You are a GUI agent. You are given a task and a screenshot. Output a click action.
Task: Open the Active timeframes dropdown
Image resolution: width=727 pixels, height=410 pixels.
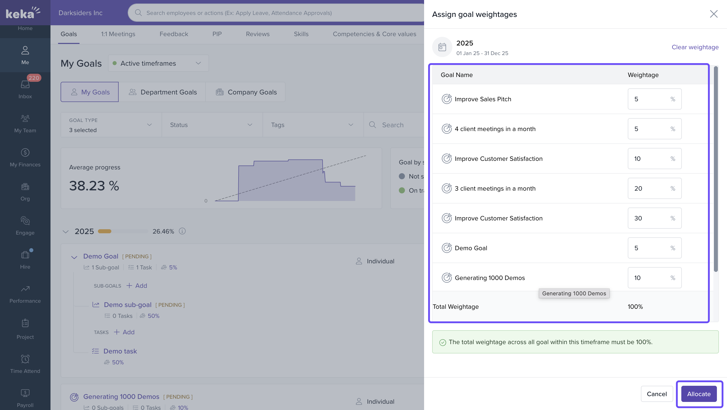coord(158,63)
